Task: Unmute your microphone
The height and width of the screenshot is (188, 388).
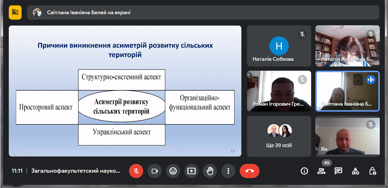Action: tap(136, 171)
